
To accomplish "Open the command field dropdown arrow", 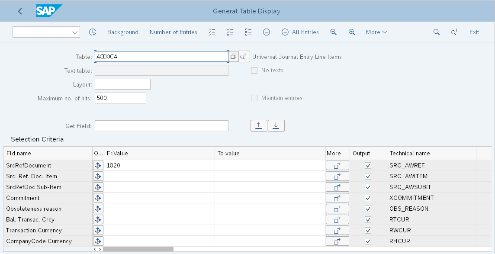I will 74,32.
